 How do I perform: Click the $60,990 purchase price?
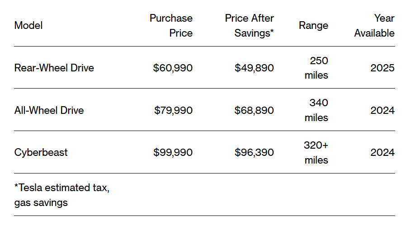tap(173, 68)
